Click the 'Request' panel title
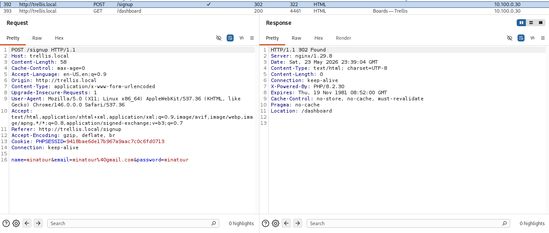549x233 pixels. click(17, 23)
